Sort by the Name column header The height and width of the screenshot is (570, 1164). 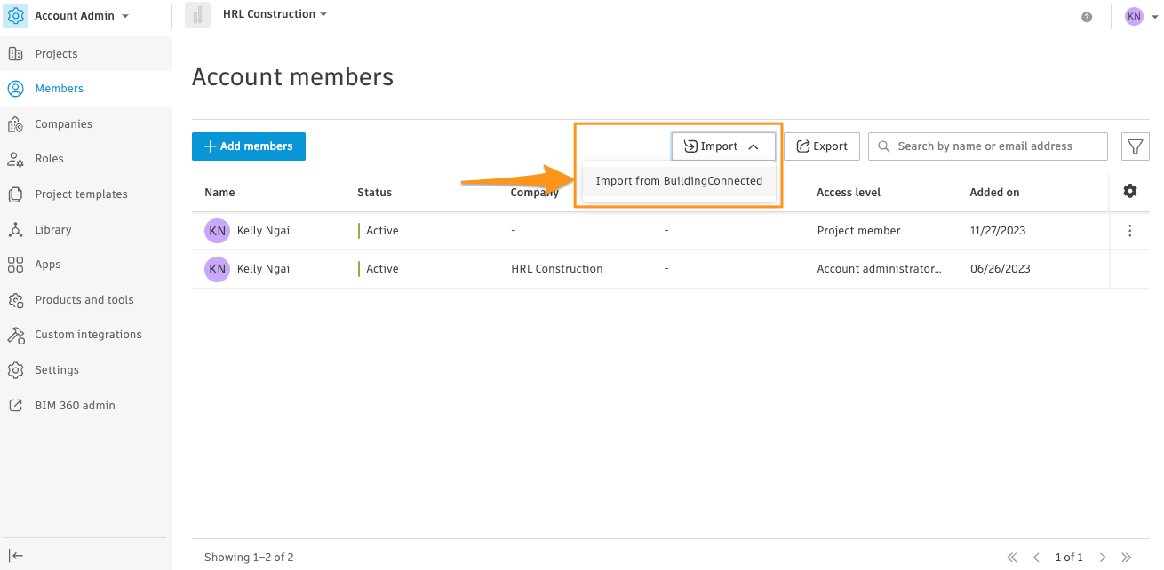(x=219, y=193)
